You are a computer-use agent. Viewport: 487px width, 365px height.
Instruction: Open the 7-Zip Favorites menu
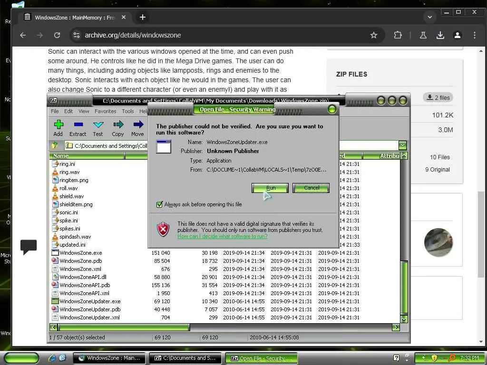[105, 111]
